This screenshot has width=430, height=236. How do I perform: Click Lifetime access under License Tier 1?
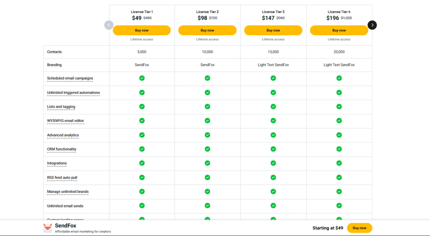point(142,39)
